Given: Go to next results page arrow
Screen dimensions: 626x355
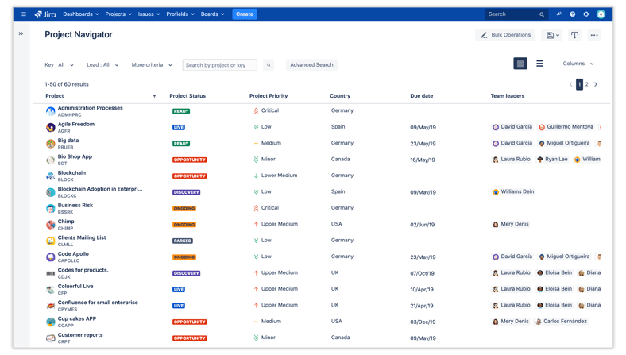Looking at the screenshot, I should (x=596, y=84).
